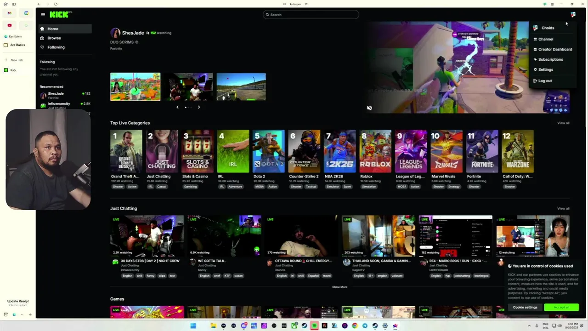This screenshot has height=331, width=588.
Task: Show next featured stream arrow
Action: [199, 107]
